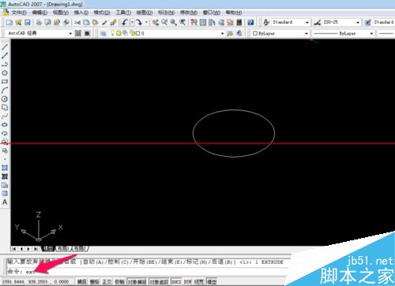The image size is (395, 286).
Task: Open Plot Preview from standard toolbar
Action: (47, 22)
